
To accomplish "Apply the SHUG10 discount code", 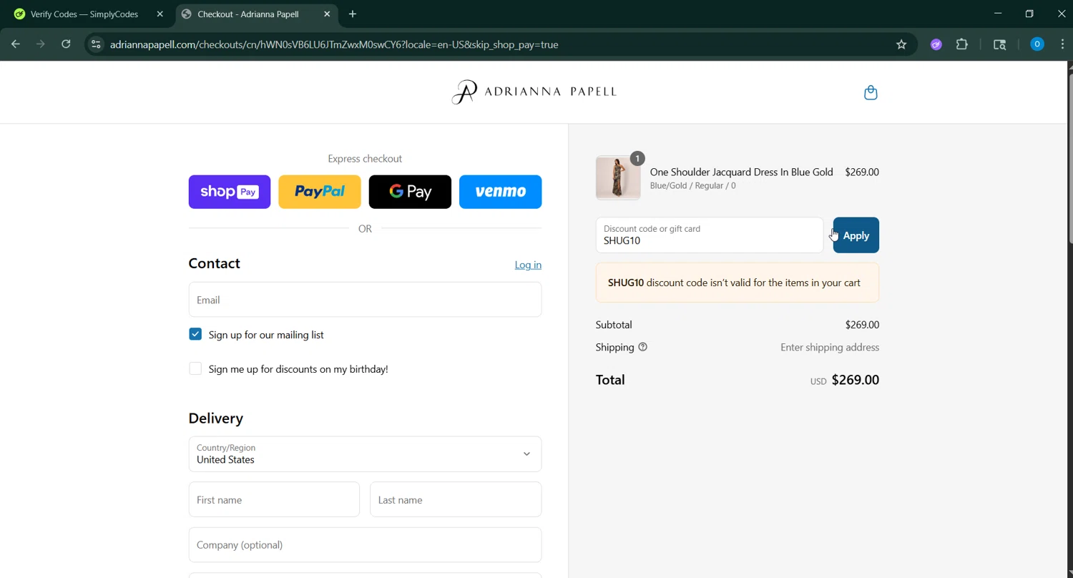I will [x=856, y=235].
